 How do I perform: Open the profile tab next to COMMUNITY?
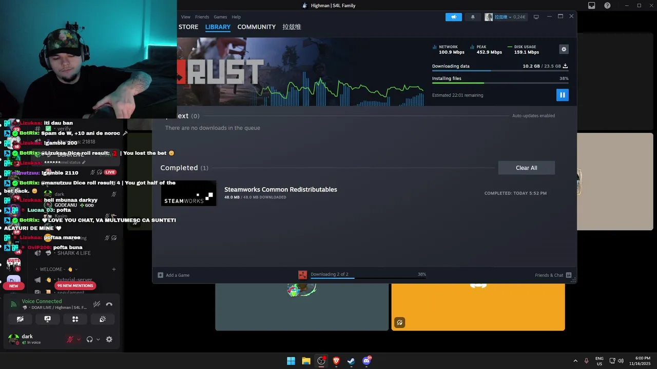(292, 27)
